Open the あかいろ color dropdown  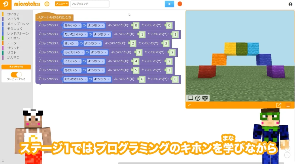pos(72,25)
